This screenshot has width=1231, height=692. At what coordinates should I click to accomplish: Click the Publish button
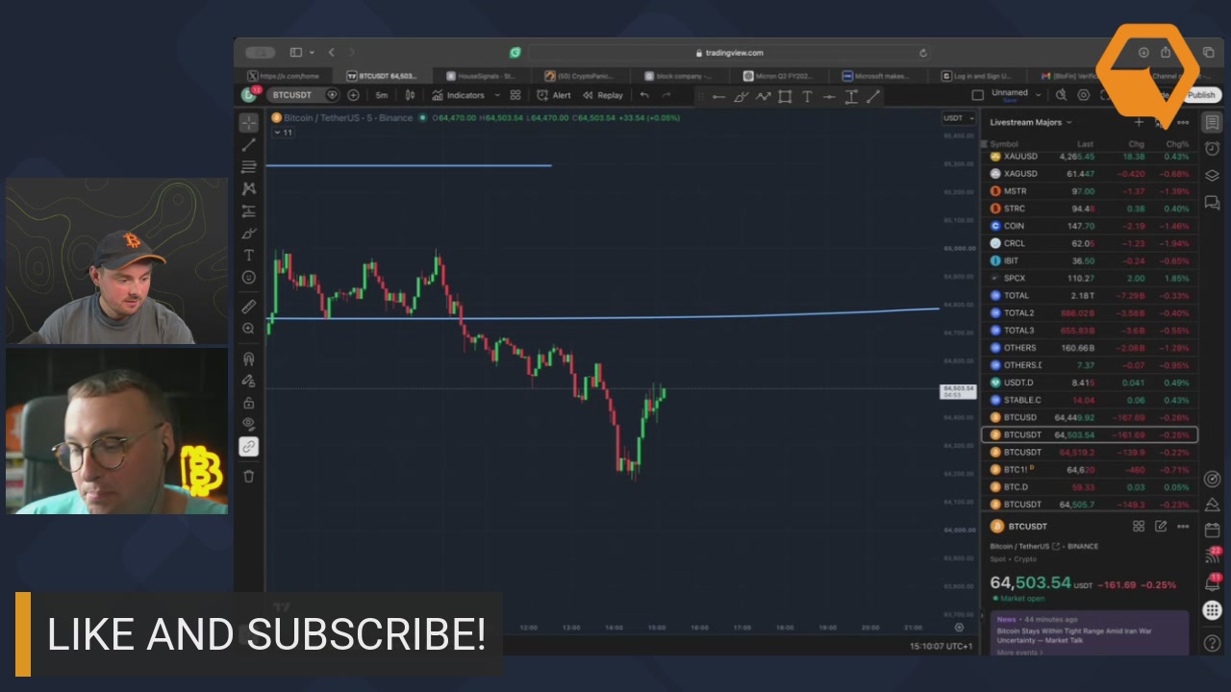pos(1201,95)
